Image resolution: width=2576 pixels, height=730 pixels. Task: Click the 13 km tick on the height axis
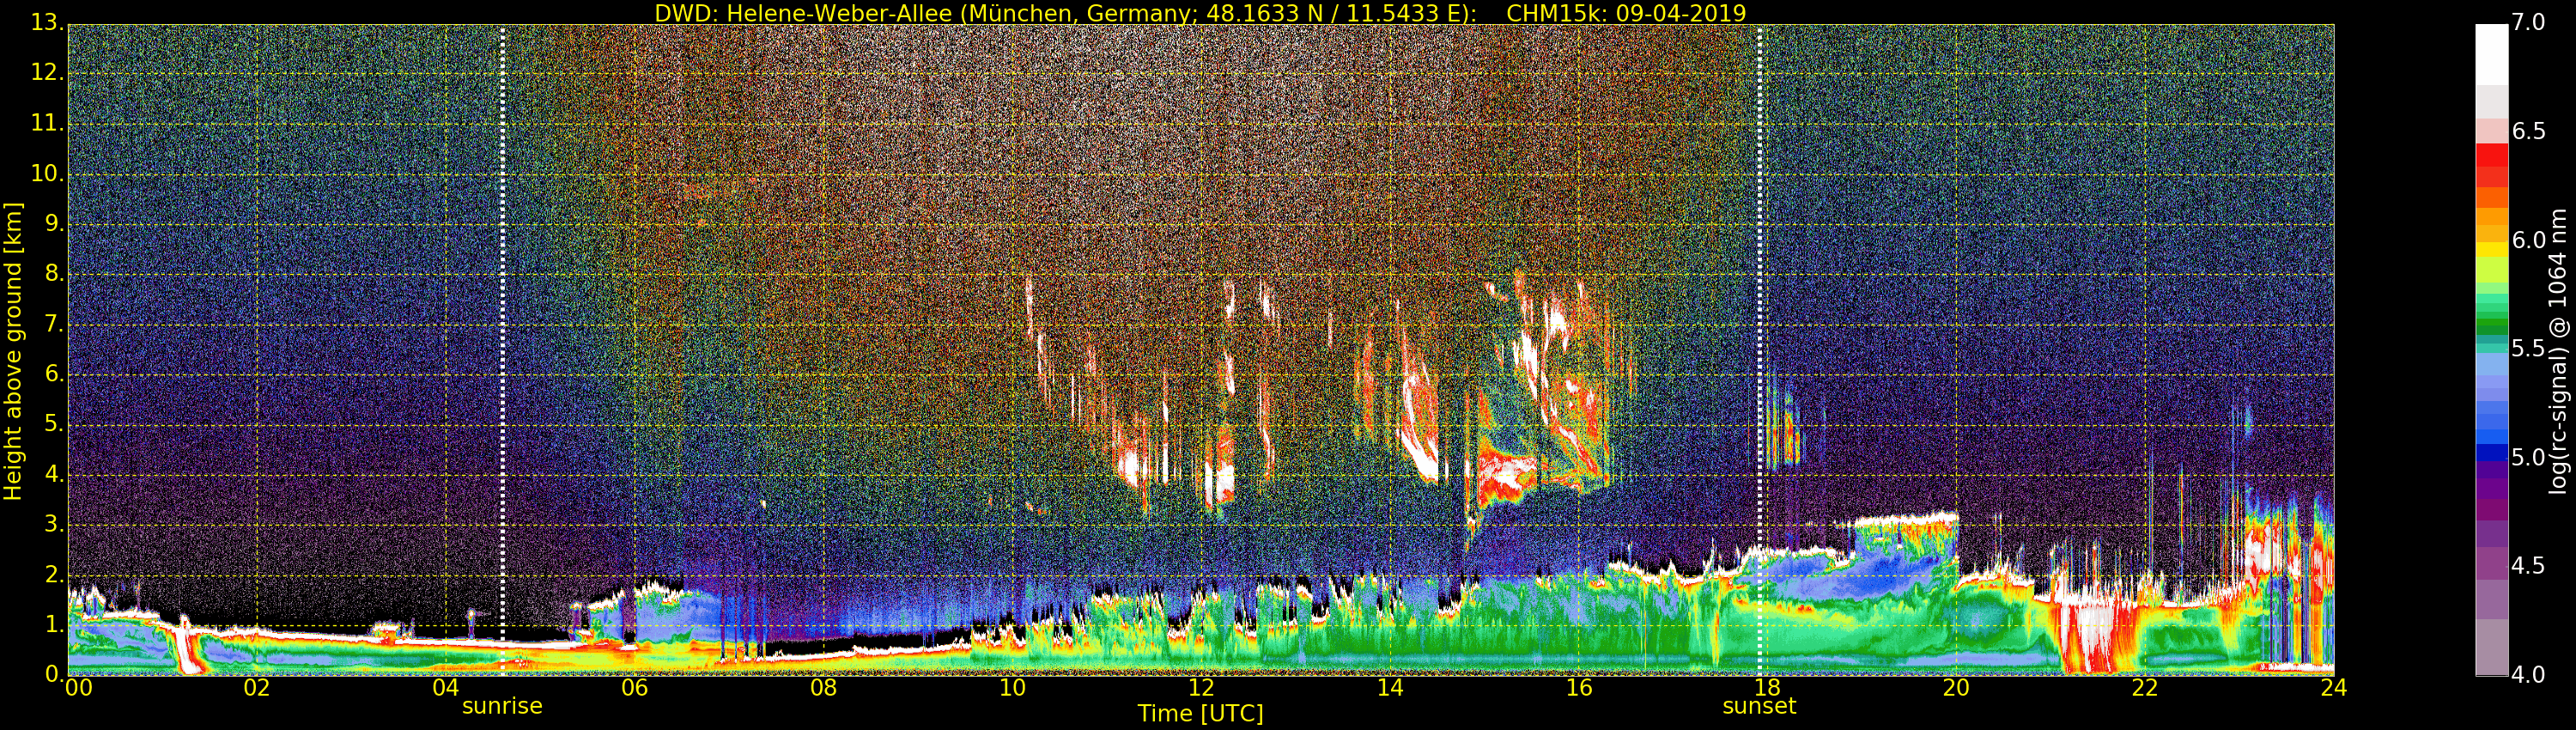pos(46,23)
